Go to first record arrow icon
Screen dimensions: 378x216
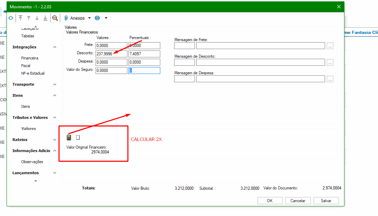coord(20,18)
